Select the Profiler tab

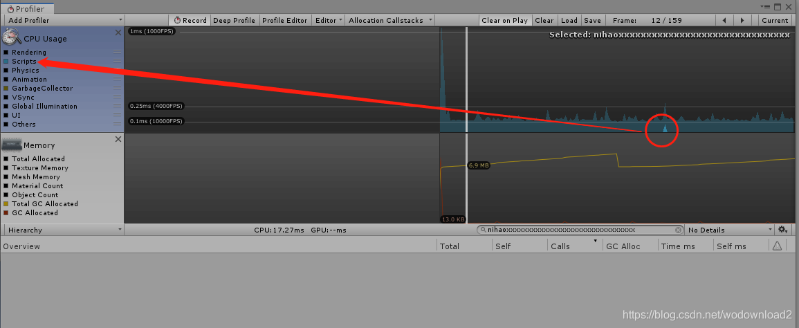[27, 9]
